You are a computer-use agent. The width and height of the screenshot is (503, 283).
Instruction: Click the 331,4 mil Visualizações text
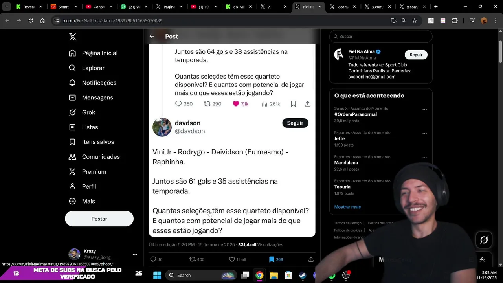(261, 244)
